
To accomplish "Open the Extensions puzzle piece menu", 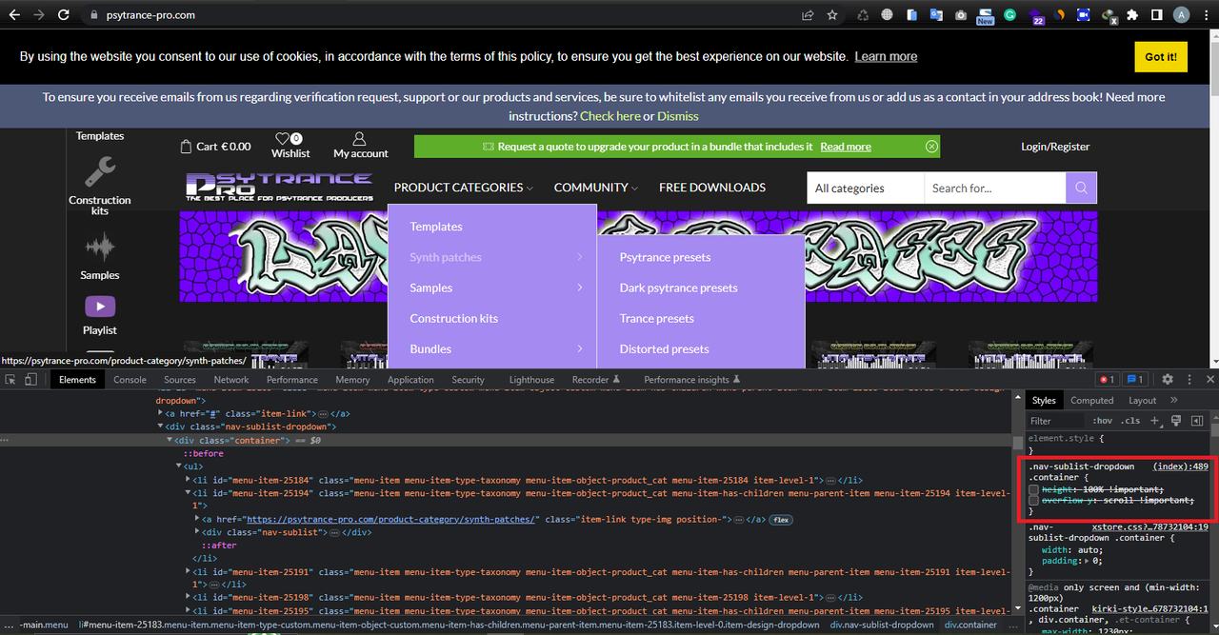I will (1132, 15).
